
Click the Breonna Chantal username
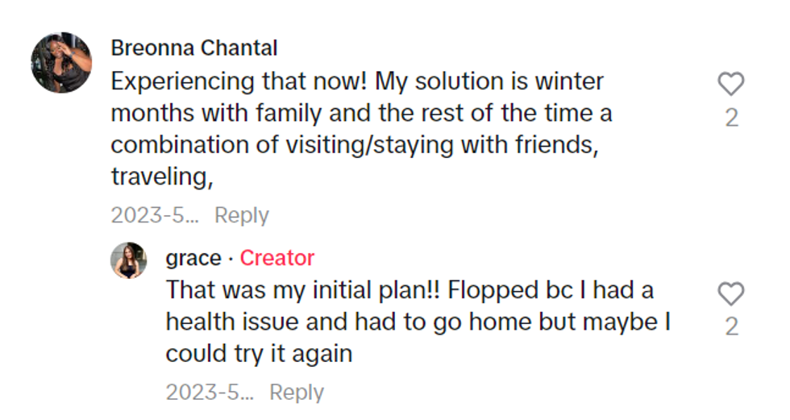(x=193, y=48)
